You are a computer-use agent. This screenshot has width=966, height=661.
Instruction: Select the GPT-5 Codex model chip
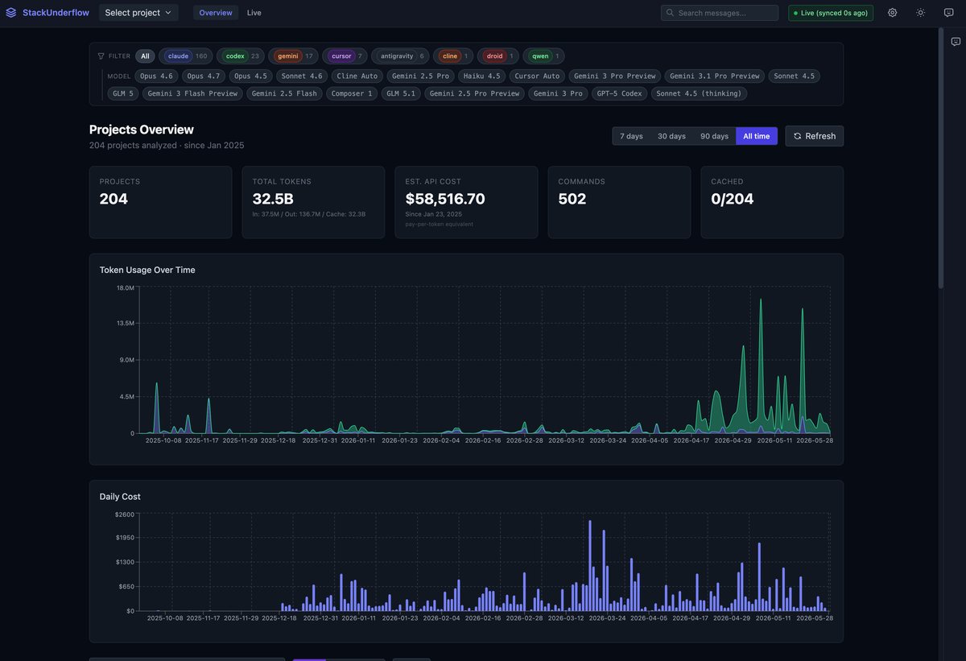click(x=620, y=93)
